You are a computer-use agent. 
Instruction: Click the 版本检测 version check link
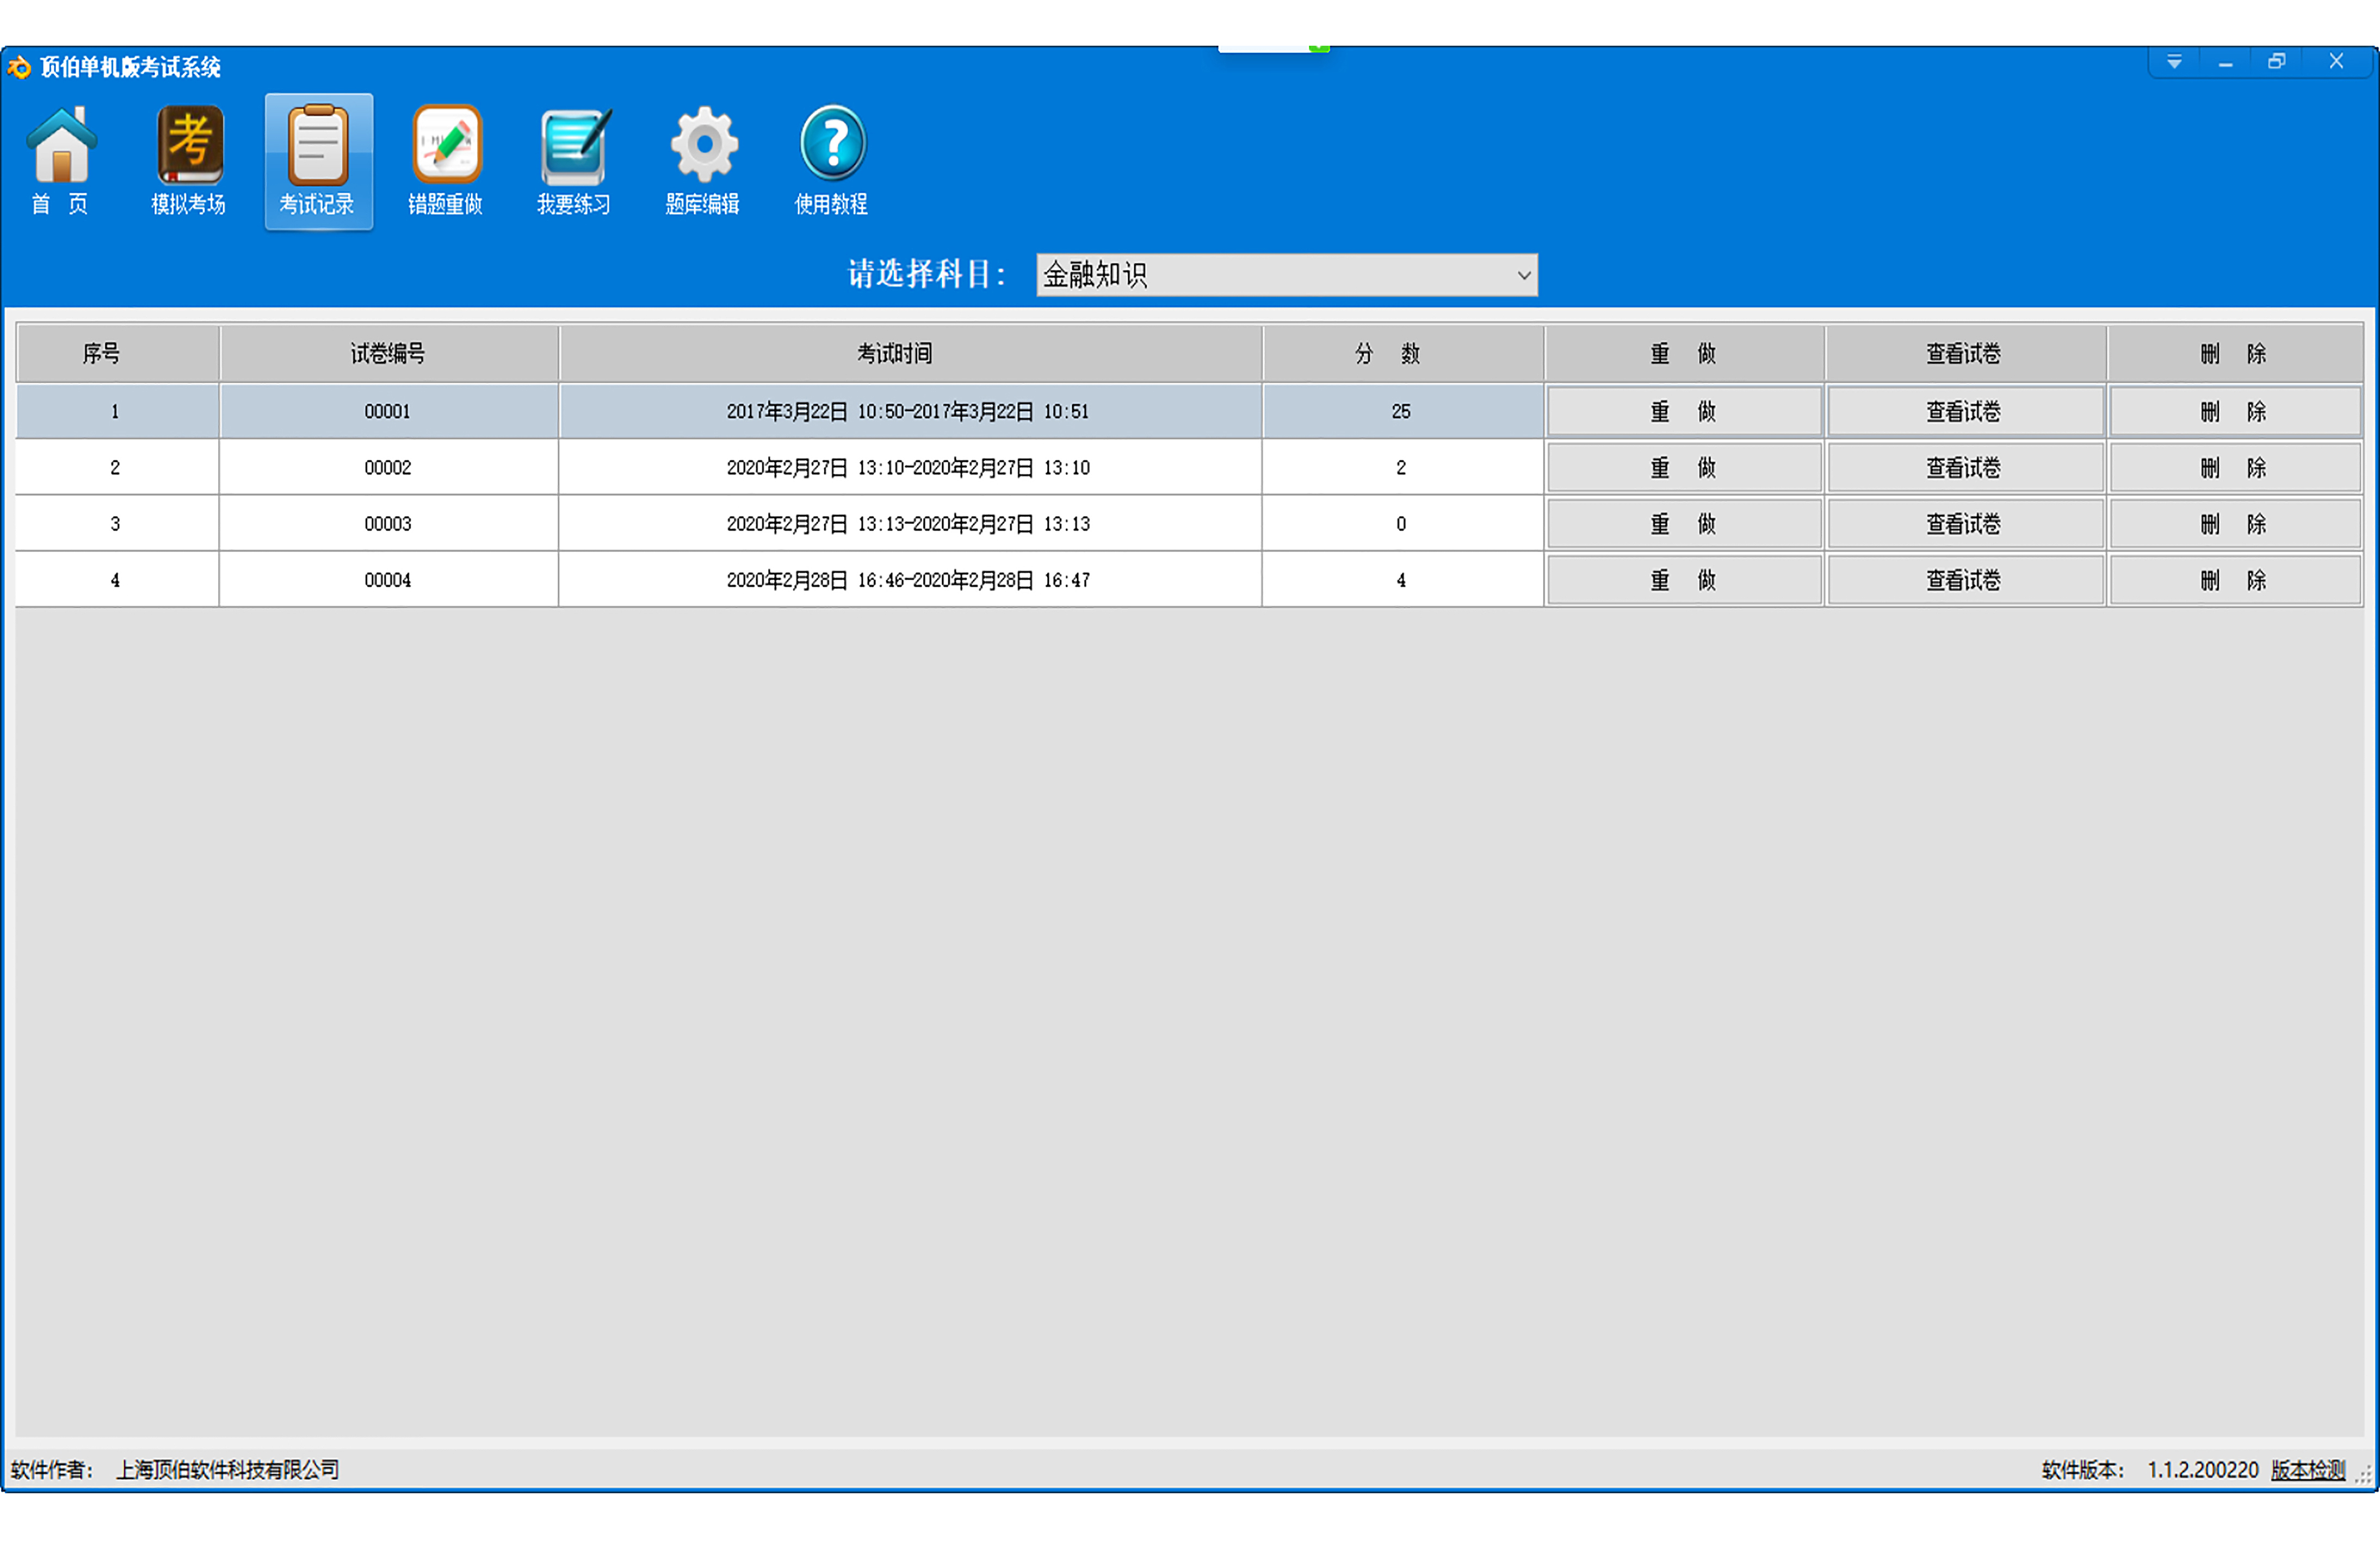pos(2307,1469)
